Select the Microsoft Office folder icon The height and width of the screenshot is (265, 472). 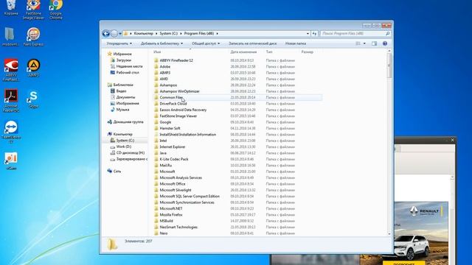point(156,184)
